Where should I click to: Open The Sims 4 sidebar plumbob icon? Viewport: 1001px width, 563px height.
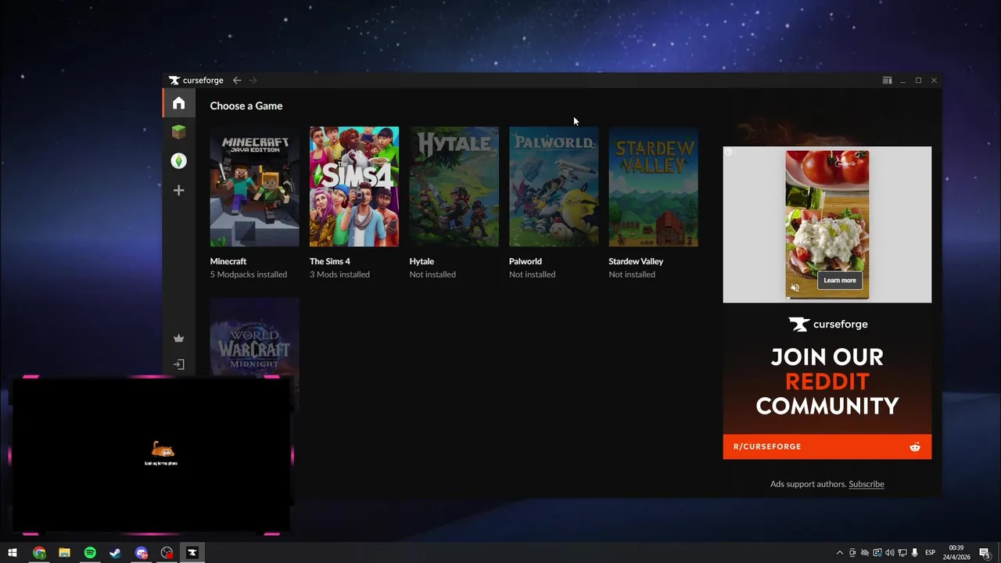click(x=179, y=161)
